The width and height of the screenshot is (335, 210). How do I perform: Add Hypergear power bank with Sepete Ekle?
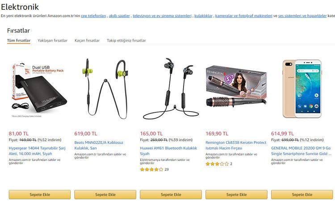pyautogui.click(x=39, y=195)
